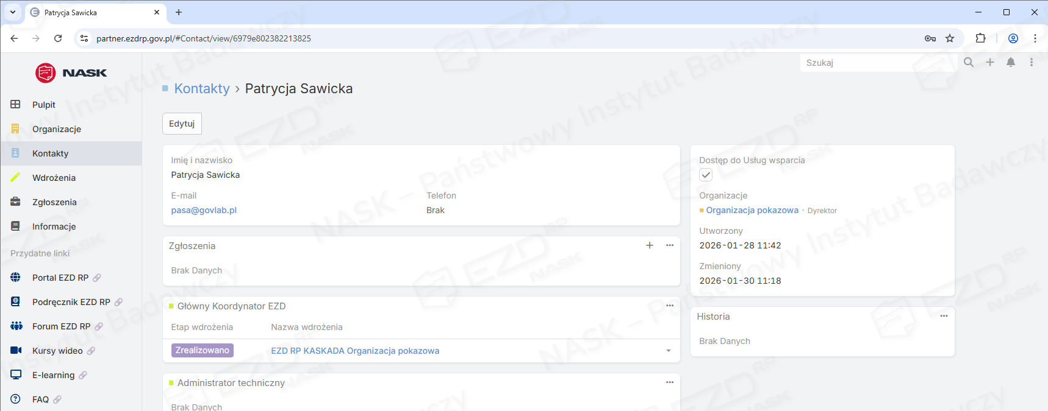Reload the page
This screenshot has width=1048, height=411.
pyautogui.click(x=58, y=38)
